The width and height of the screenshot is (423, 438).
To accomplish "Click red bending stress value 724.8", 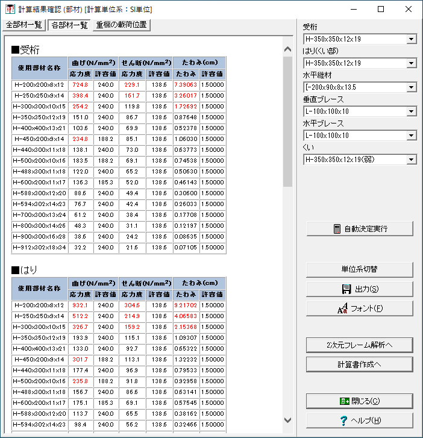I will point(80,85).
